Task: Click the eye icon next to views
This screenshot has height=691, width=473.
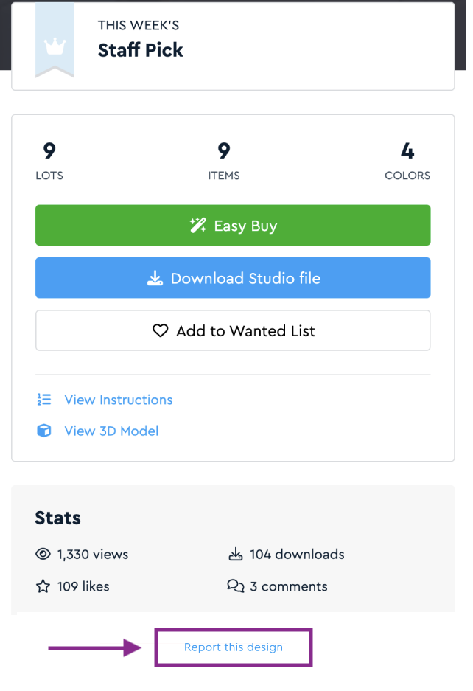Action: tap(43, 555)
